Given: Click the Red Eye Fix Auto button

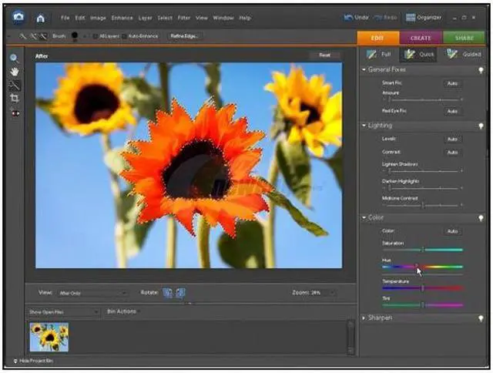Looking at the screenshot, I should (x=452, y=111).
